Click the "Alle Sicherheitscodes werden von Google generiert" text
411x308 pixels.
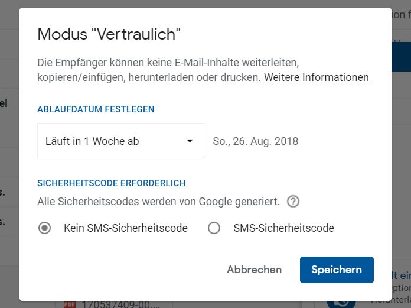(x=158, y=202)
